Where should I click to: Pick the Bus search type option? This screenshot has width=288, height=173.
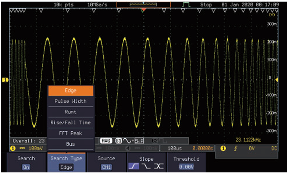point(71,144)
